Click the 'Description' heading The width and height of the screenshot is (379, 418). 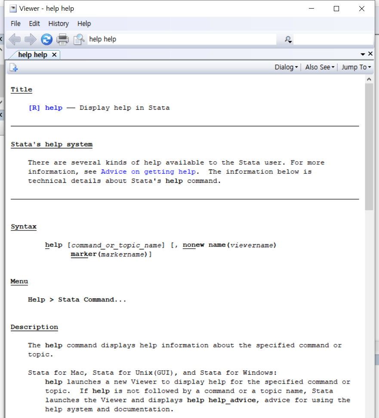tap(34, 327)
